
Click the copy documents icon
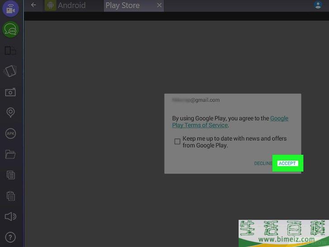point(11,175)
